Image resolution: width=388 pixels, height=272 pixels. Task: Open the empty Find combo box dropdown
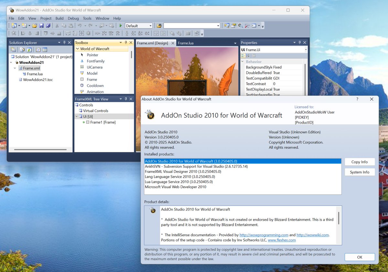pos(218,26)
